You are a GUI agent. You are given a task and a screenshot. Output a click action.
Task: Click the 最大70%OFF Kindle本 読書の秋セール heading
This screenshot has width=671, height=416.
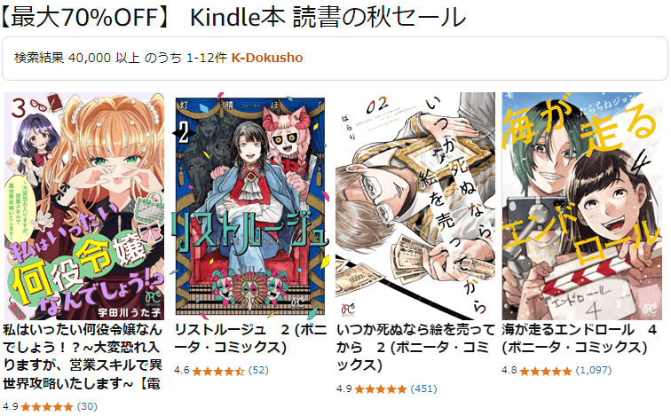tap(233, 18)
